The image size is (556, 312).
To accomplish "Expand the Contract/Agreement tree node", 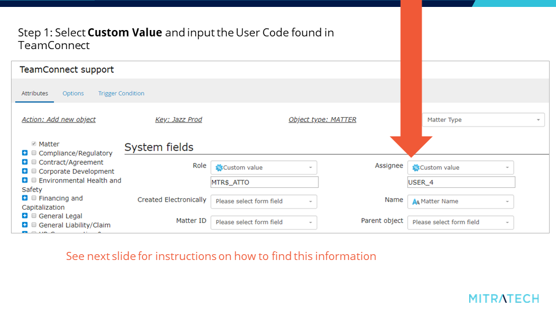I will coord(24,162).
